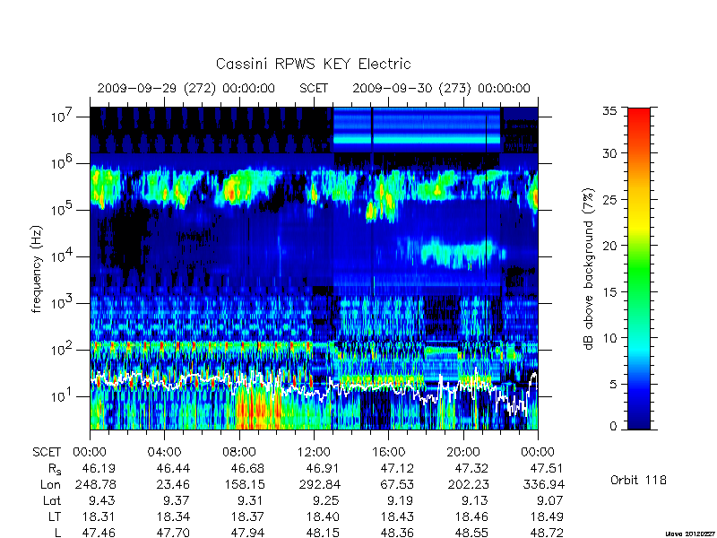Viewport: 717px width, 538px height.
Task: Click the 'Lat' row label
Action: [x=52, y=500]
